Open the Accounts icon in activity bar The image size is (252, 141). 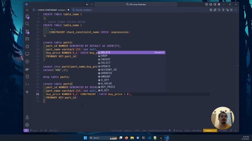point(27,117)
